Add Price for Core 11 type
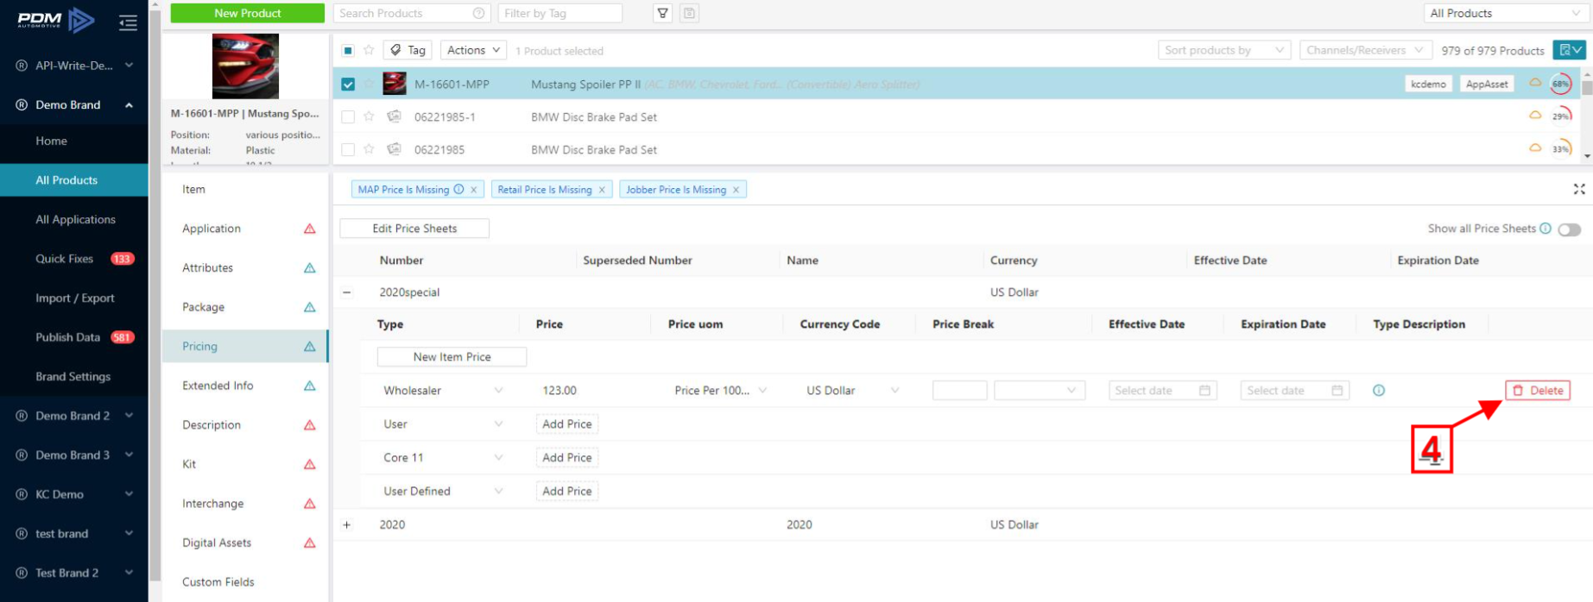Viewport: 1593px width, 602px height. (567, 458)
